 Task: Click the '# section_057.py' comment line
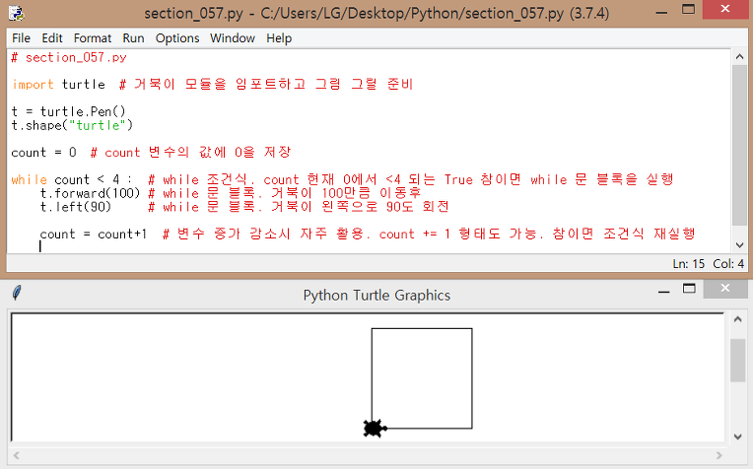69,57
